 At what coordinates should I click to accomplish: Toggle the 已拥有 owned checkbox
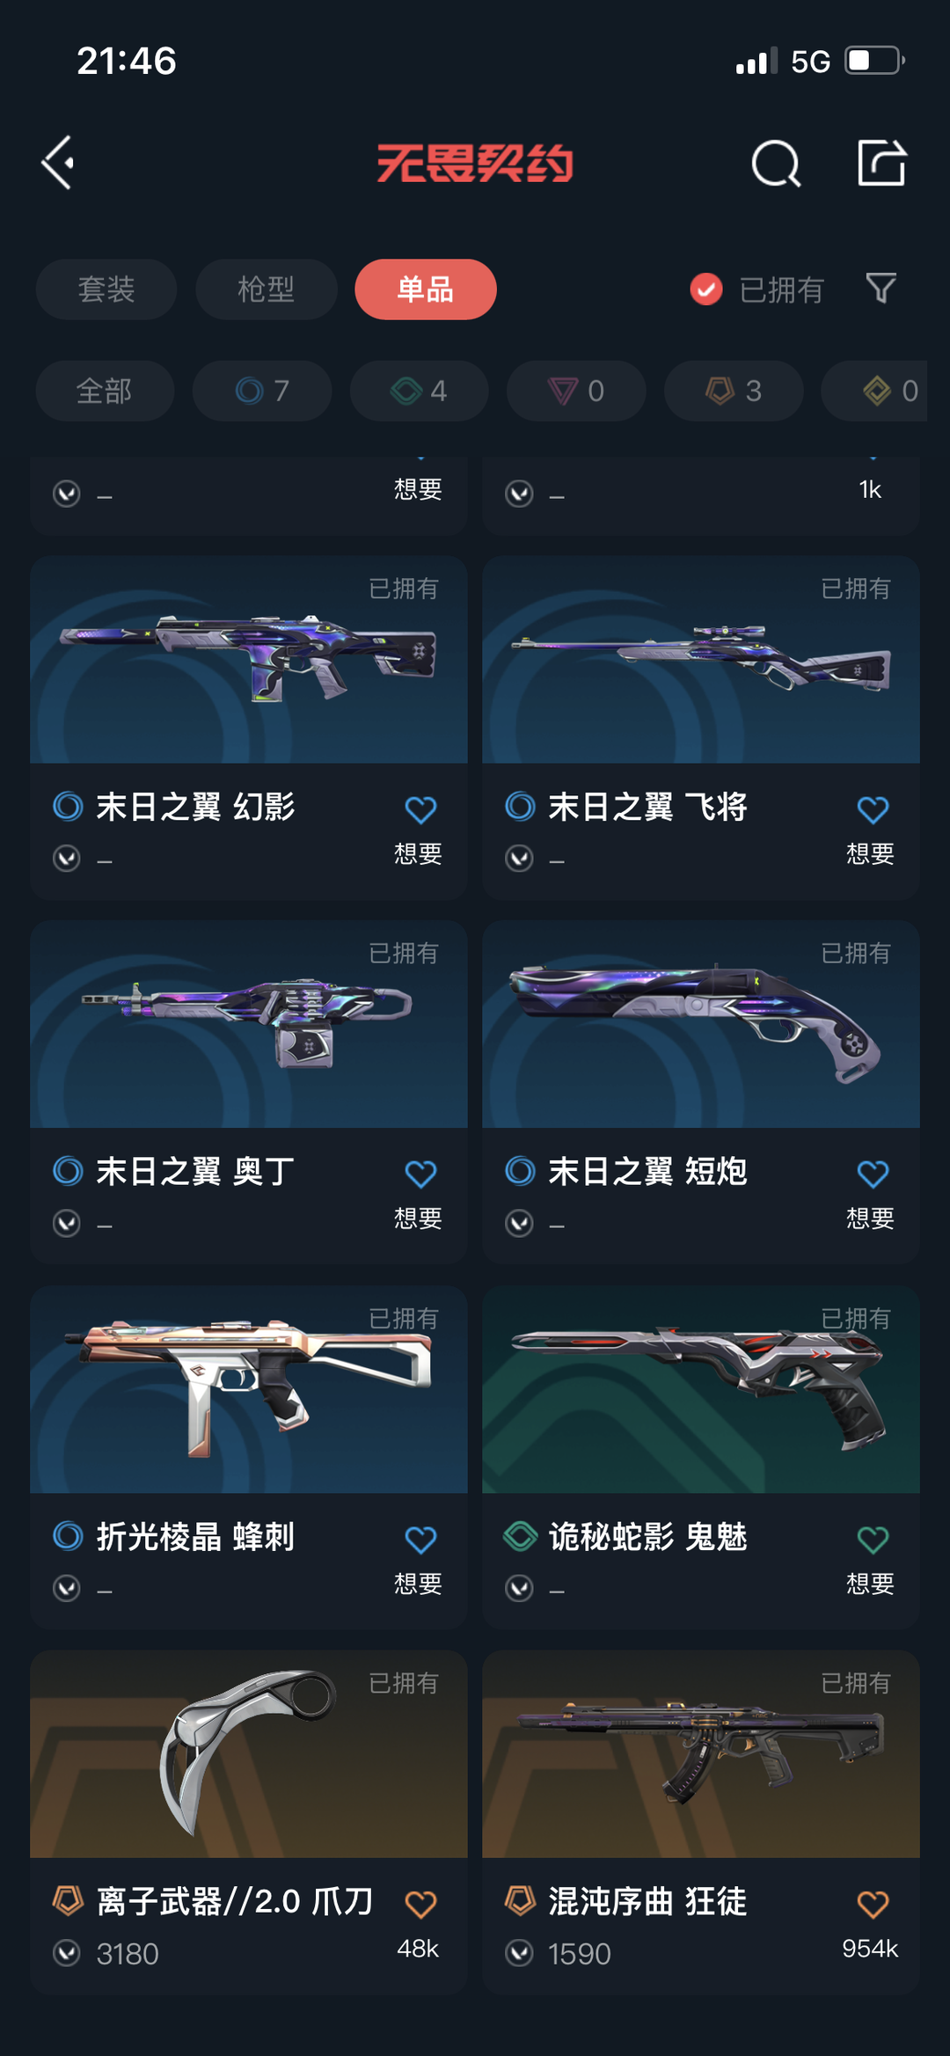[x=706, y=289]
